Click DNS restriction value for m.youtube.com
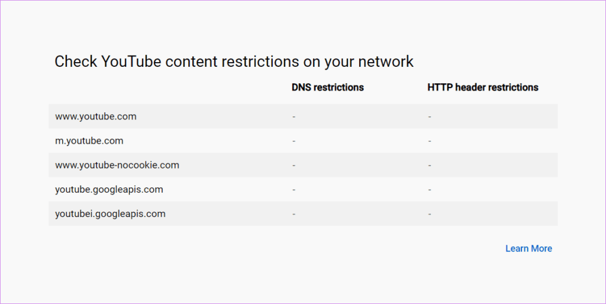Viewport: 606px width, 304px height. (294, 141)
